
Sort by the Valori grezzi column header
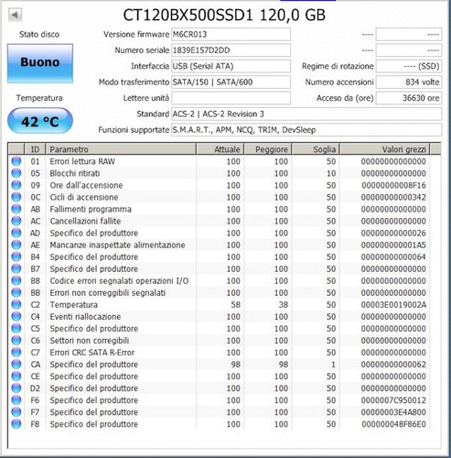tap(385, 149)
